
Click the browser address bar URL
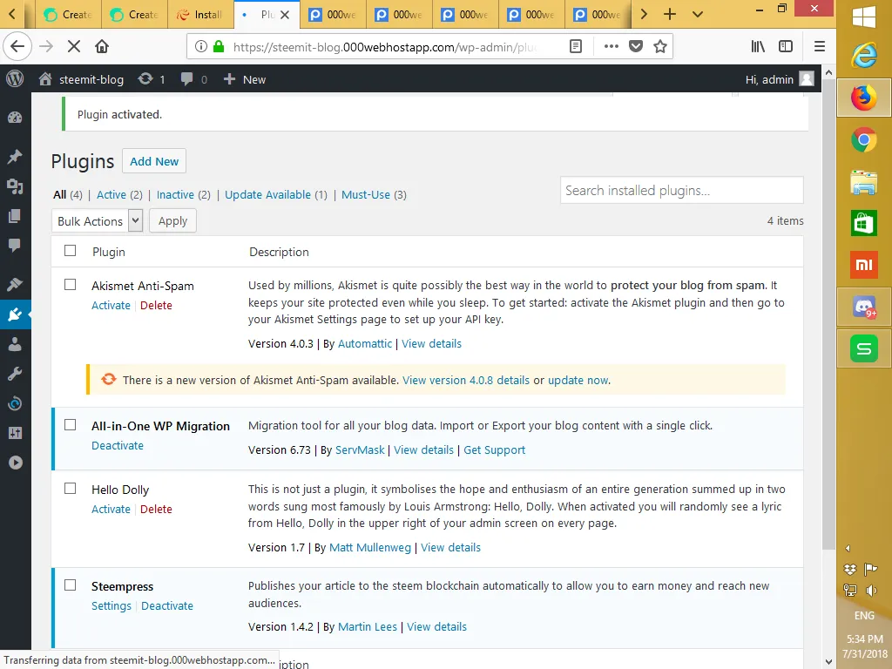tap(384, 47)
